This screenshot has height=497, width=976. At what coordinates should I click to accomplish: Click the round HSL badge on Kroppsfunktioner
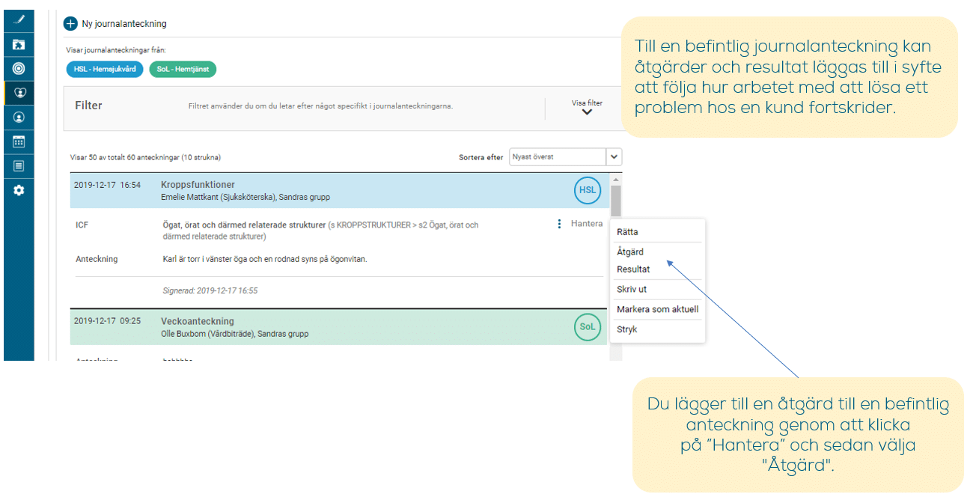click(588, 190)
